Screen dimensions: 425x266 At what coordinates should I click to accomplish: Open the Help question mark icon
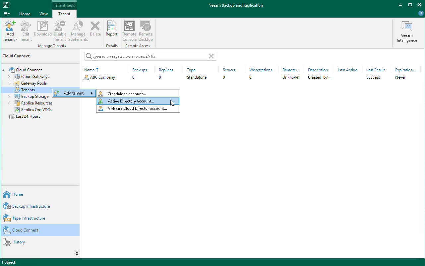(421, 14)
